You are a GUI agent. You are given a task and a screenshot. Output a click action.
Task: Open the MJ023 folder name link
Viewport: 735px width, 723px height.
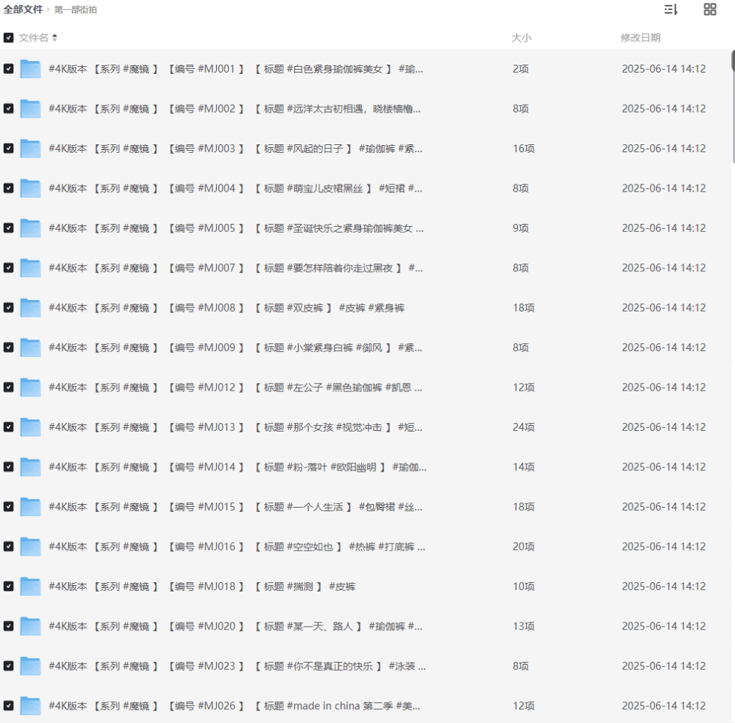click(x=237, y=666)
